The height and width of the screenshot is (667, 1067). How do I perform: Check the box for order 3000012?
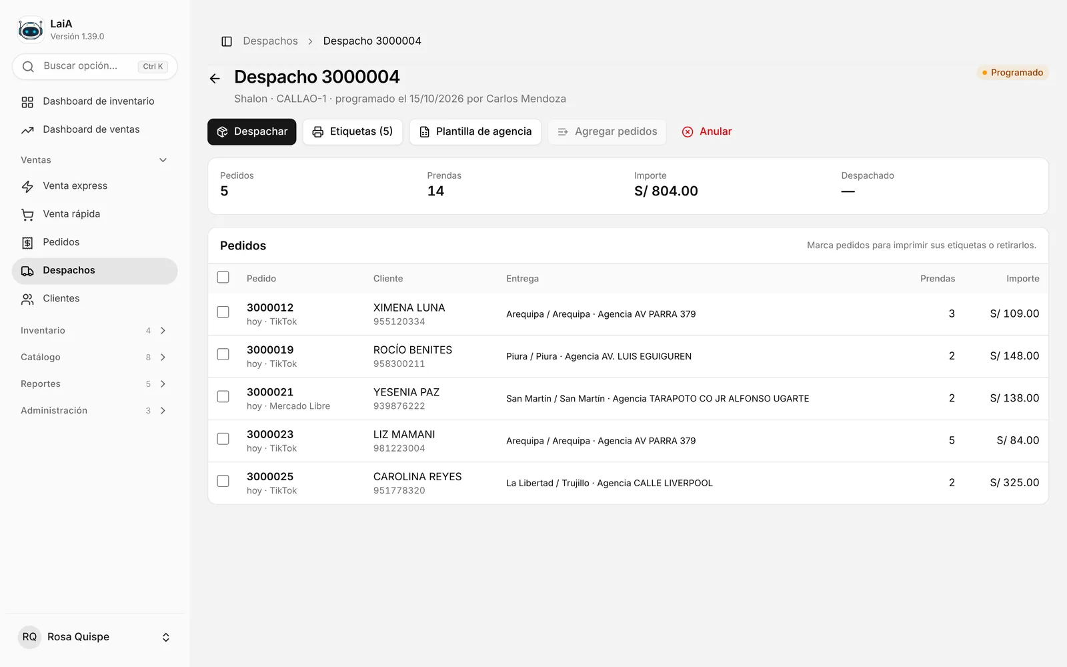(x=223, y=312)
